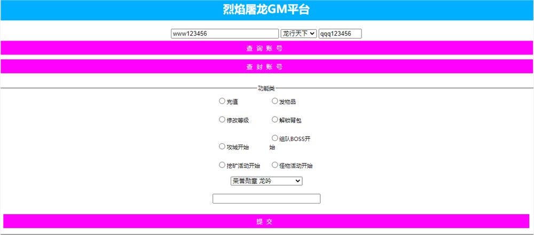
Task: Select the 充值 radio button
Action: pyautogui.click(x=222, y=101)
